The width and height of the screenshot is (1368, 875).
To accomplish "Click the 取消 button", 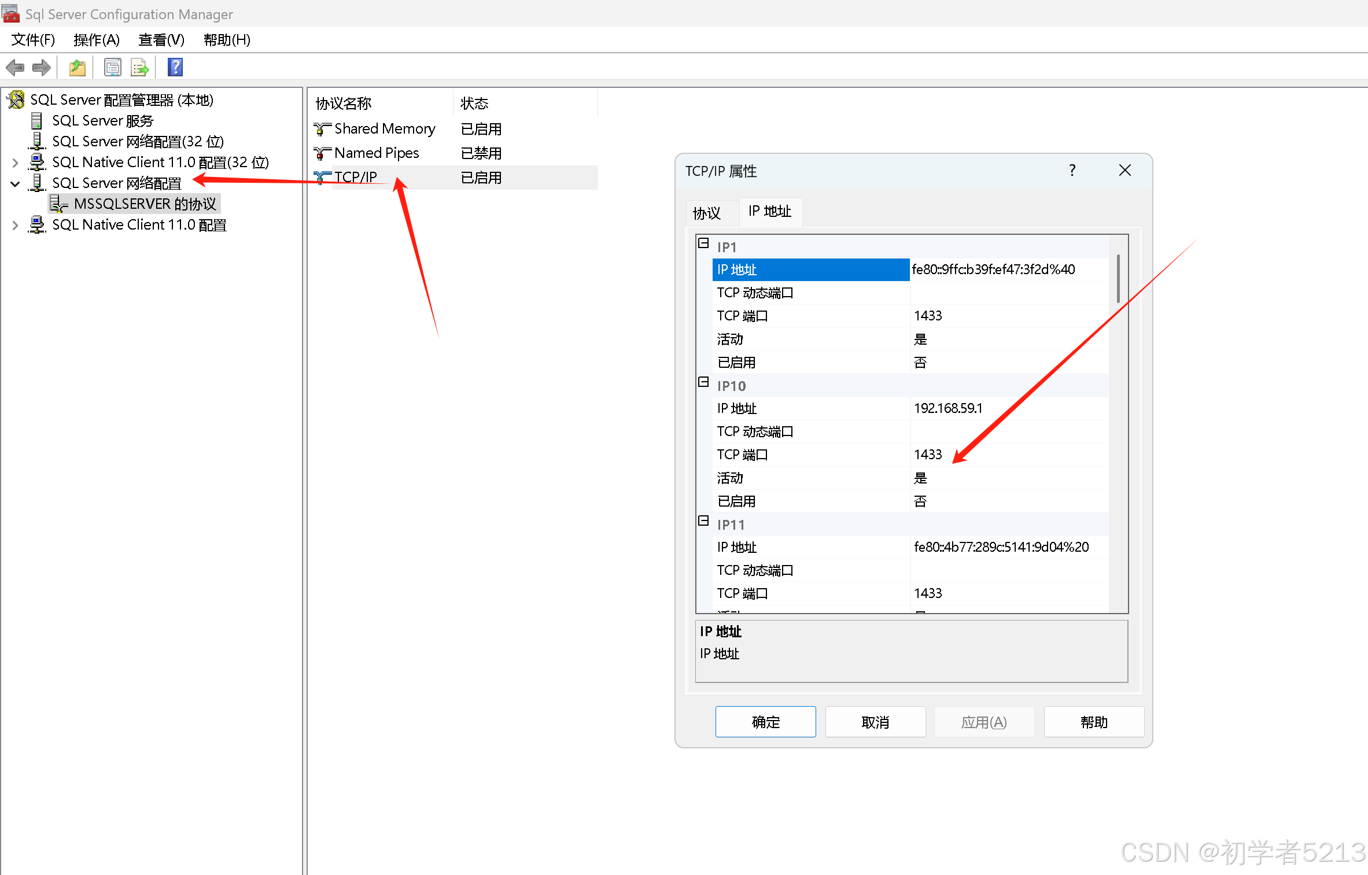I will click(875, 722).
